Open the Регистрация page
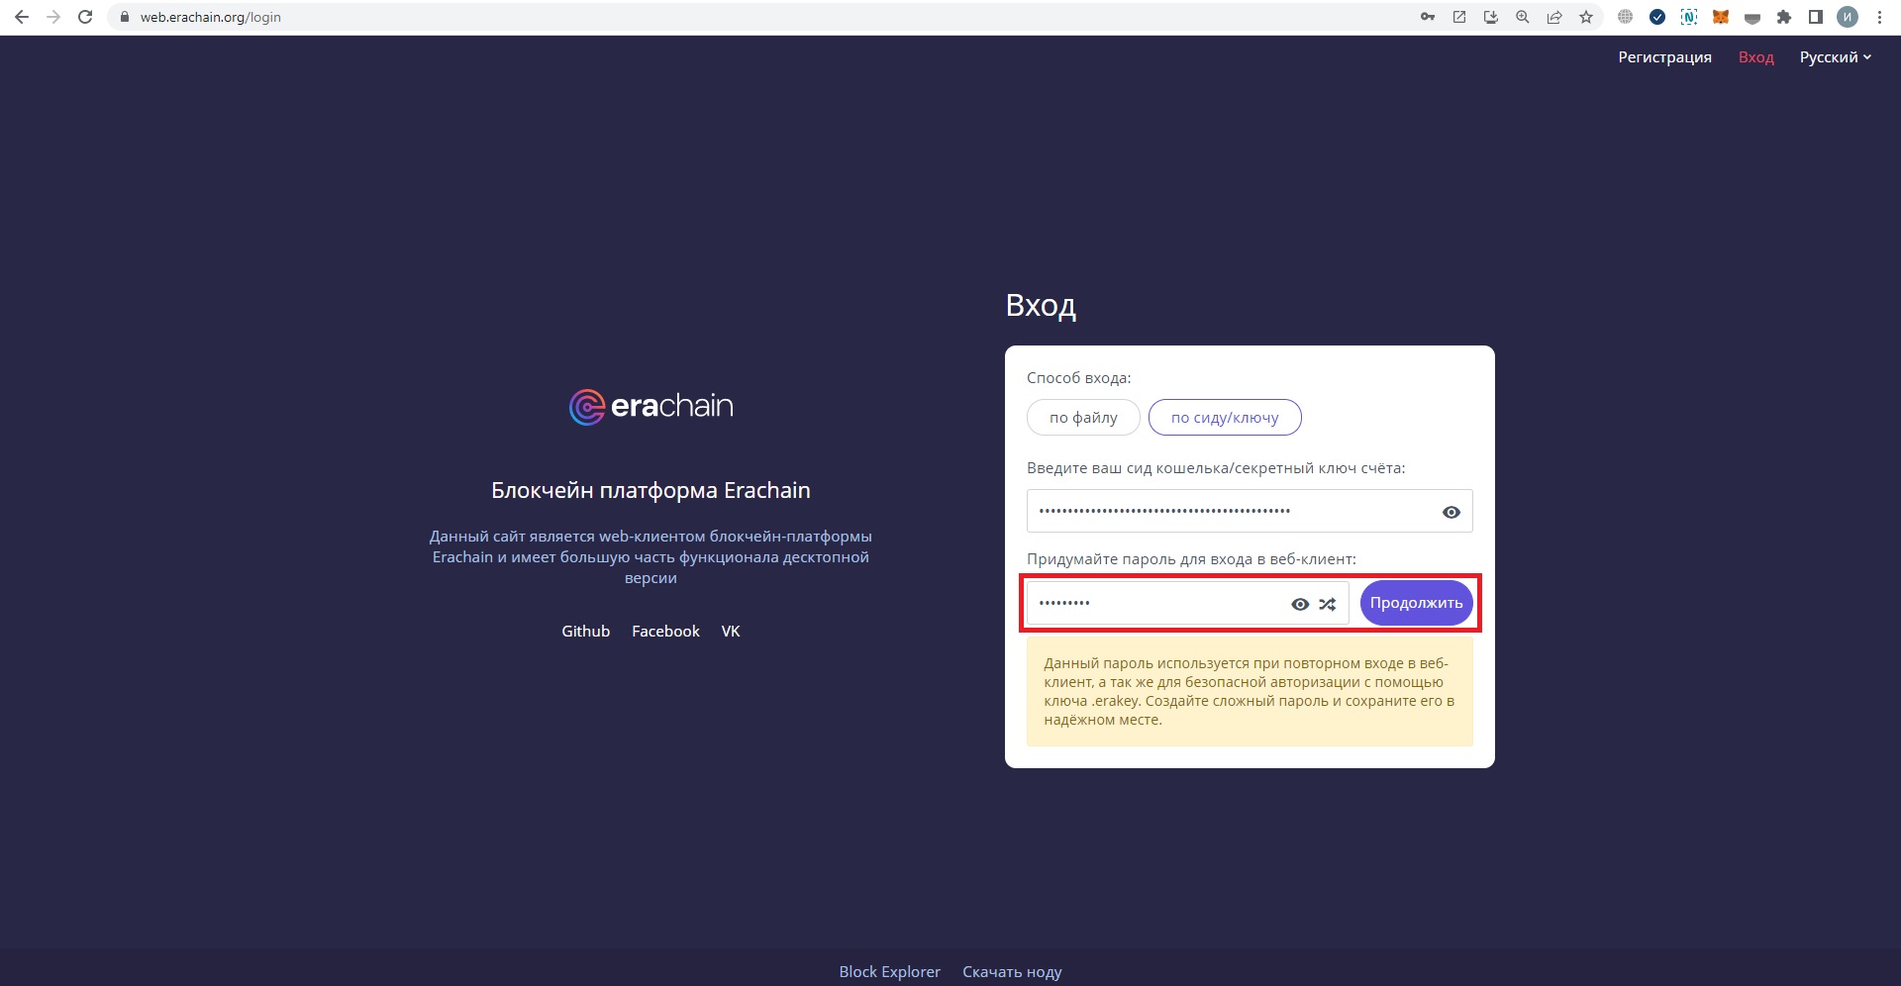The width and height of the screenshot is (1901, 986). [1664, 57]
